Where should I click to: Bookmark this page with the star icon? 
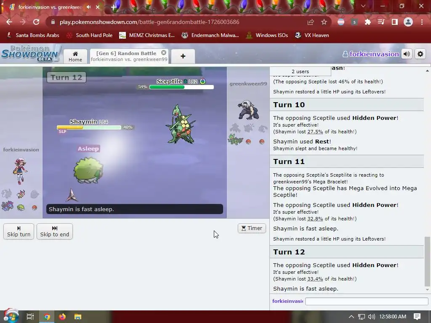pos(324,22)
